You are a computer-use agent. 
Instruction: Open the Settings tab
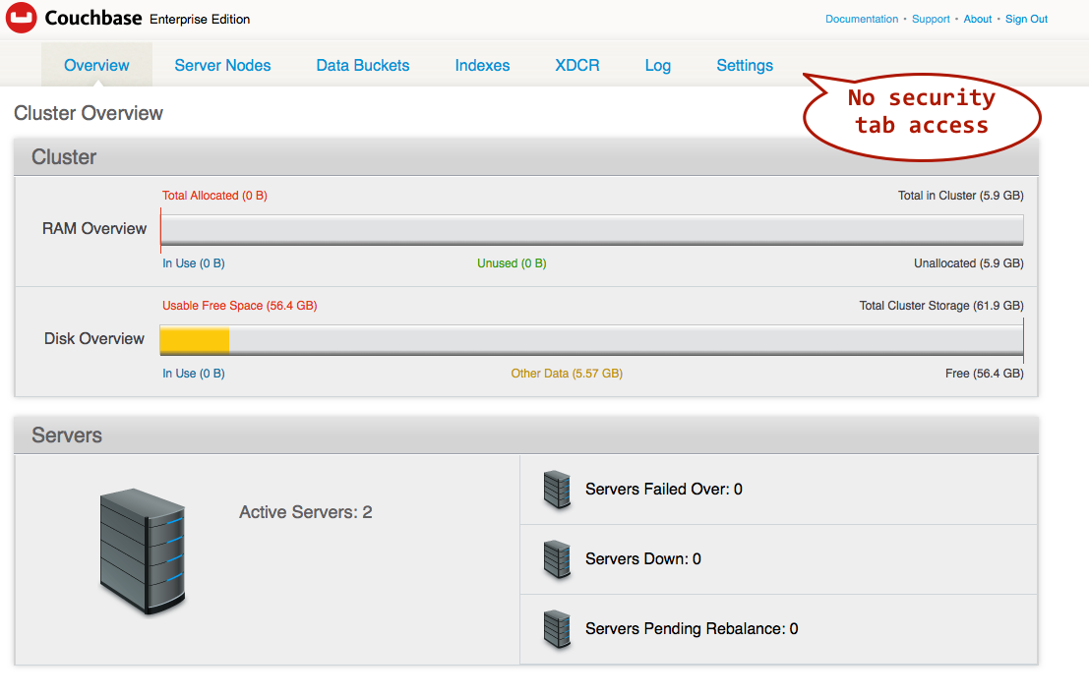[x=745, y=65]
